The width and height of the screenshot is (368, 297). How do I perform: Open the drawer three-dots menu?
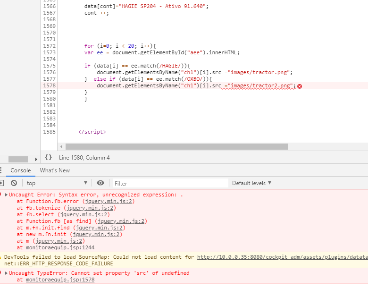1,170
